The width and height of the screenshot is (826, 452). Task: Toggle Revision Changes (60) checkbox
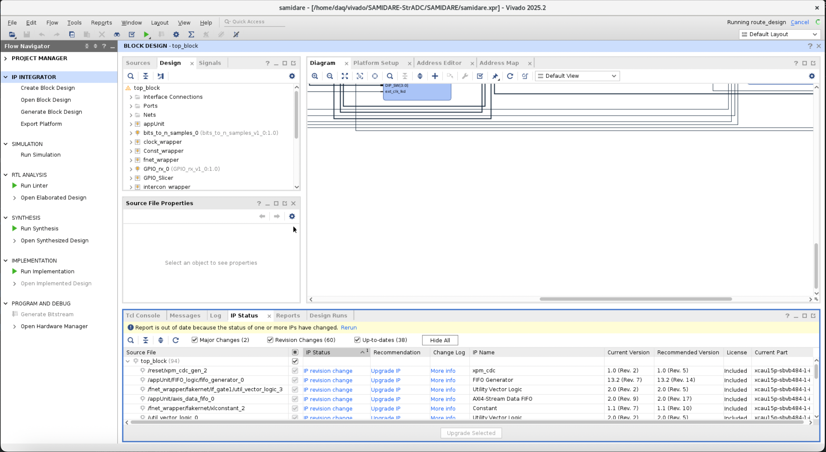[270, 340]
